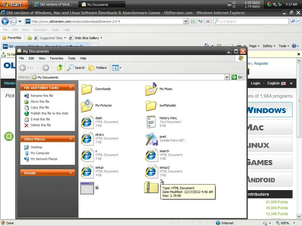Open the Edit menu in My Documents
This screenshot has height=226, width=302.
tap(31, 58)
